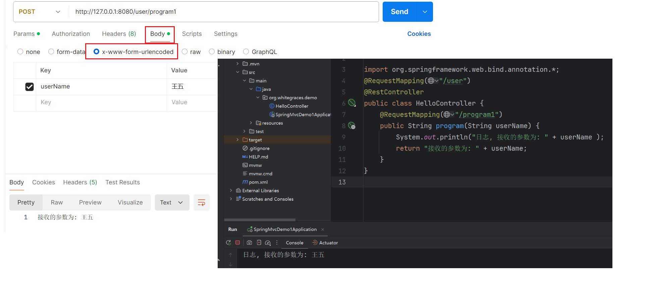653x296 pixels.
Task: Click the Scratches and Consoles icon
Action: click(238, 199)
